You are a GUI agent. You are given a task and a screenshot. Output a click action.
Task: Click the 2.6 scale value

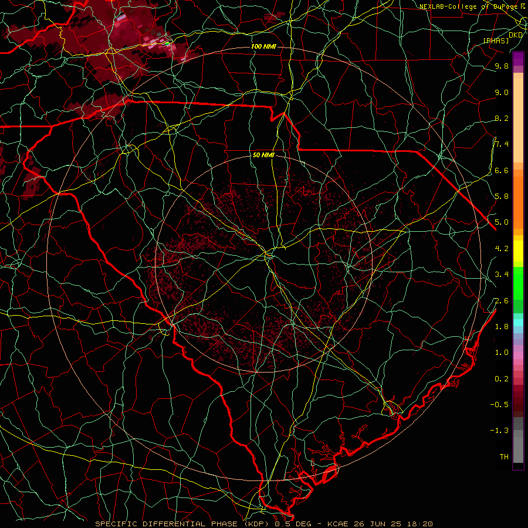pos(502,301)
